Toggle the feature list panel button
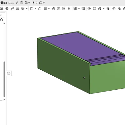The height and width of the screenshot is (125, 125). [9, 73]
